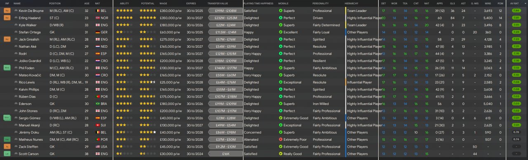Click the player icon beside Erling Haaland
Viewport: 528px width, 160px height.
click(16, 18)
